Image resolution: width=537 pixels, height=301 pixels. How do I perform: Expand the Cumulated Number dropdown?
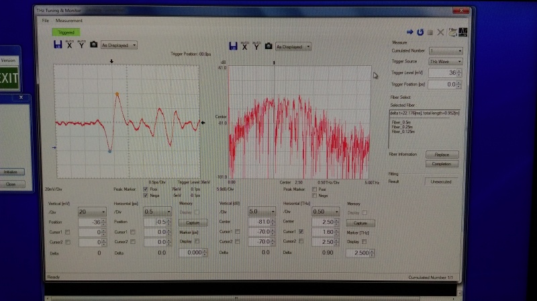pyautogui.click(x=445, y=50)
